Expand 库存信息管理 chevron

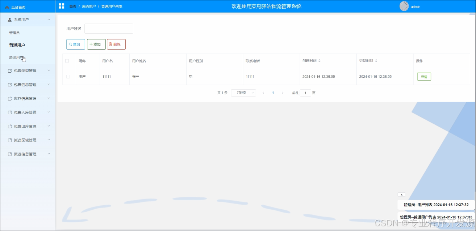pyautogui.click(x=49, y=98)
